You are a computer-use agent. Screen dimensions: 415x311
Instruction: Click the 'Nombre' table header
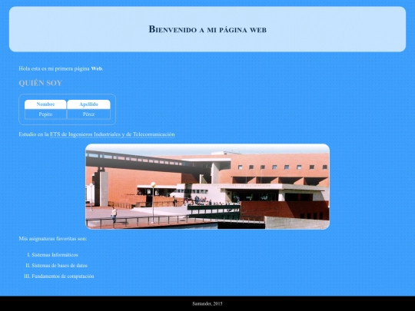(x=45, y=104)
